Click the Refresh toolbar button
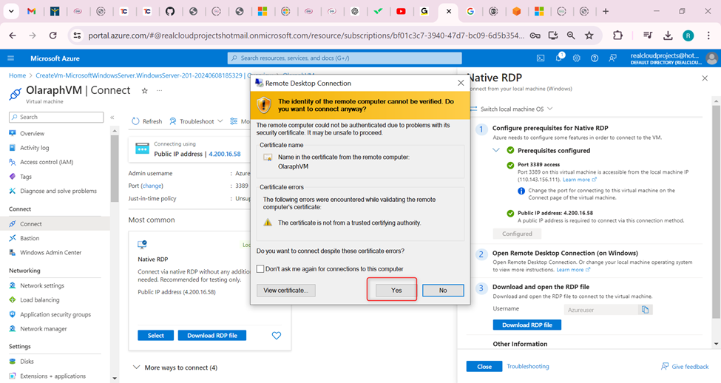Screen dimensions: 721x383 pyautogui.click(x=147, y=121)
